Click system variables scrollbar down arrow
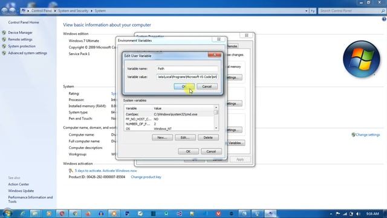This screenshot has width=387, height=218. tap(216, 128)
